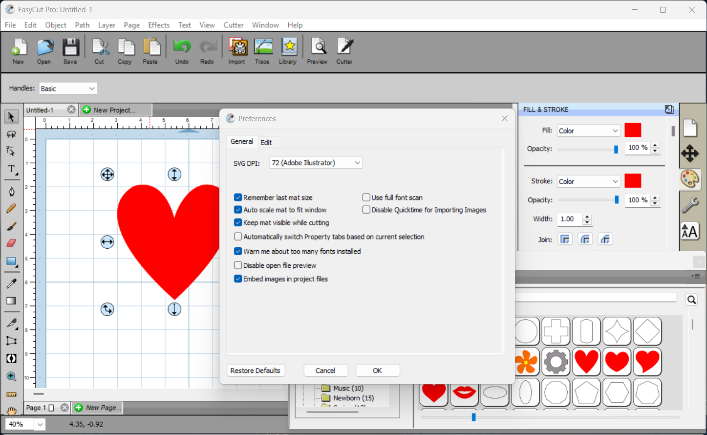
Task: Open the library panel options menu arrow
Action: point(696,276)
